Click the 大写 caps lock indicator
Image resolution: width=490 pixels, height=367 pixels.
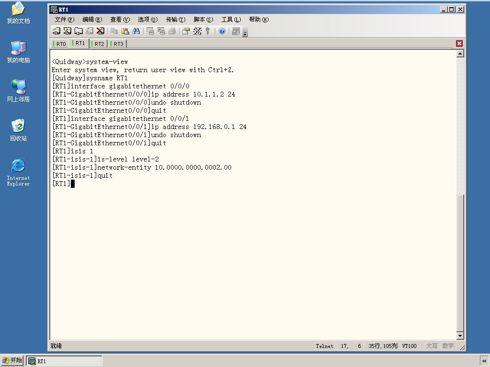click(432, 346)
